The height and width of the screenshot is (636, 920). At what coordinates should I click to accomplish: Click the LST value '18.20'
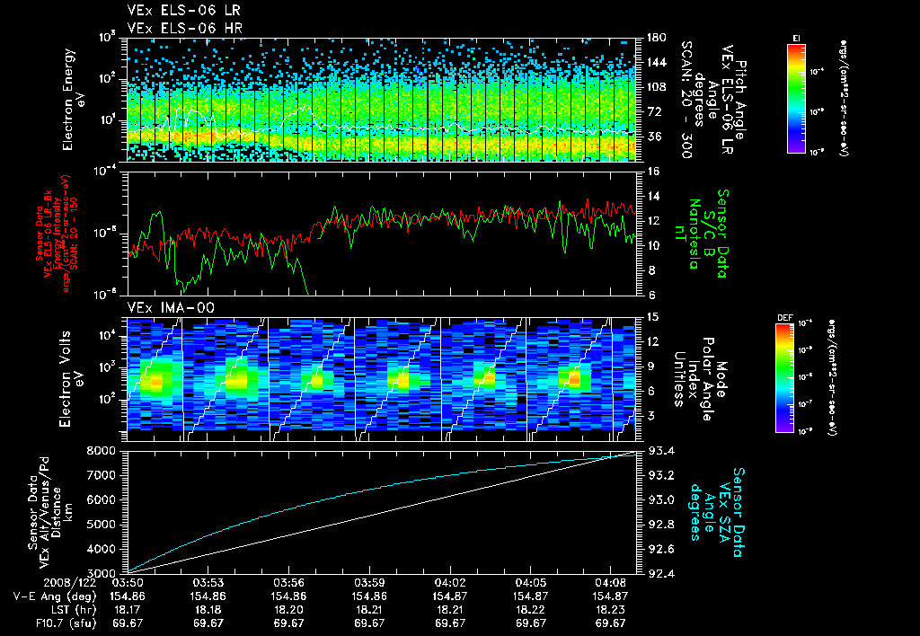[x=288, y=610]
